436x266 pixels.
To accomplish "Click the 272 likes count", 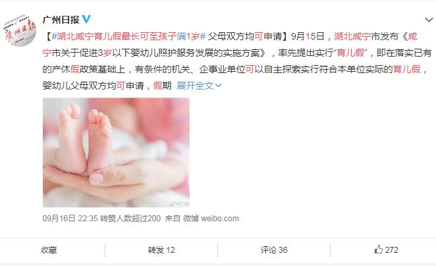I will pos(391,250).
